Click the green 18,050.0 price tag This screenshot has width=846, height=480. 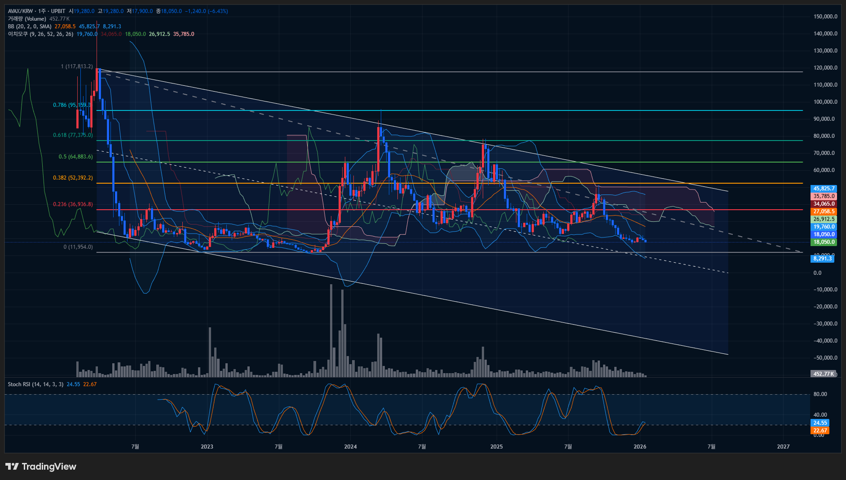[x=824, y=242]
